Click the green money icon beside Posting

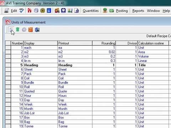[x=112, y=11]
